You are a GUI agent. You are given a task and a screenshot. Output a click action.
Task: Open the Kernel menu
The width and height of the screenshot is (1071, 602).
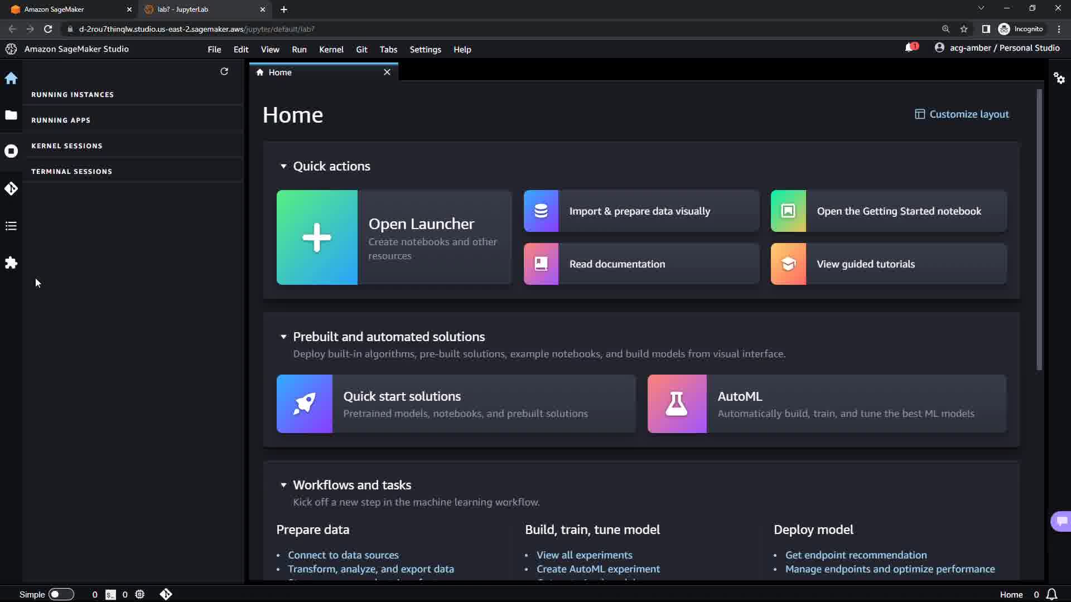[x=331, y=50]
